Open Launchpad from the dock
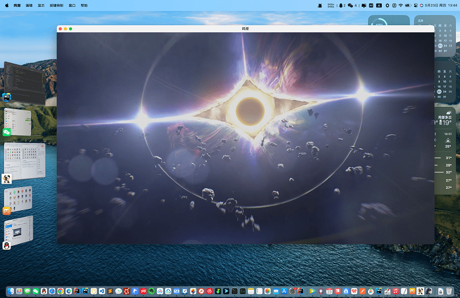 [19, 292]
